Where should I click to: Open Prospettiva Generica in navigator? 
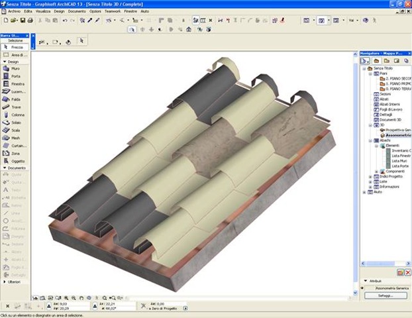398,130
